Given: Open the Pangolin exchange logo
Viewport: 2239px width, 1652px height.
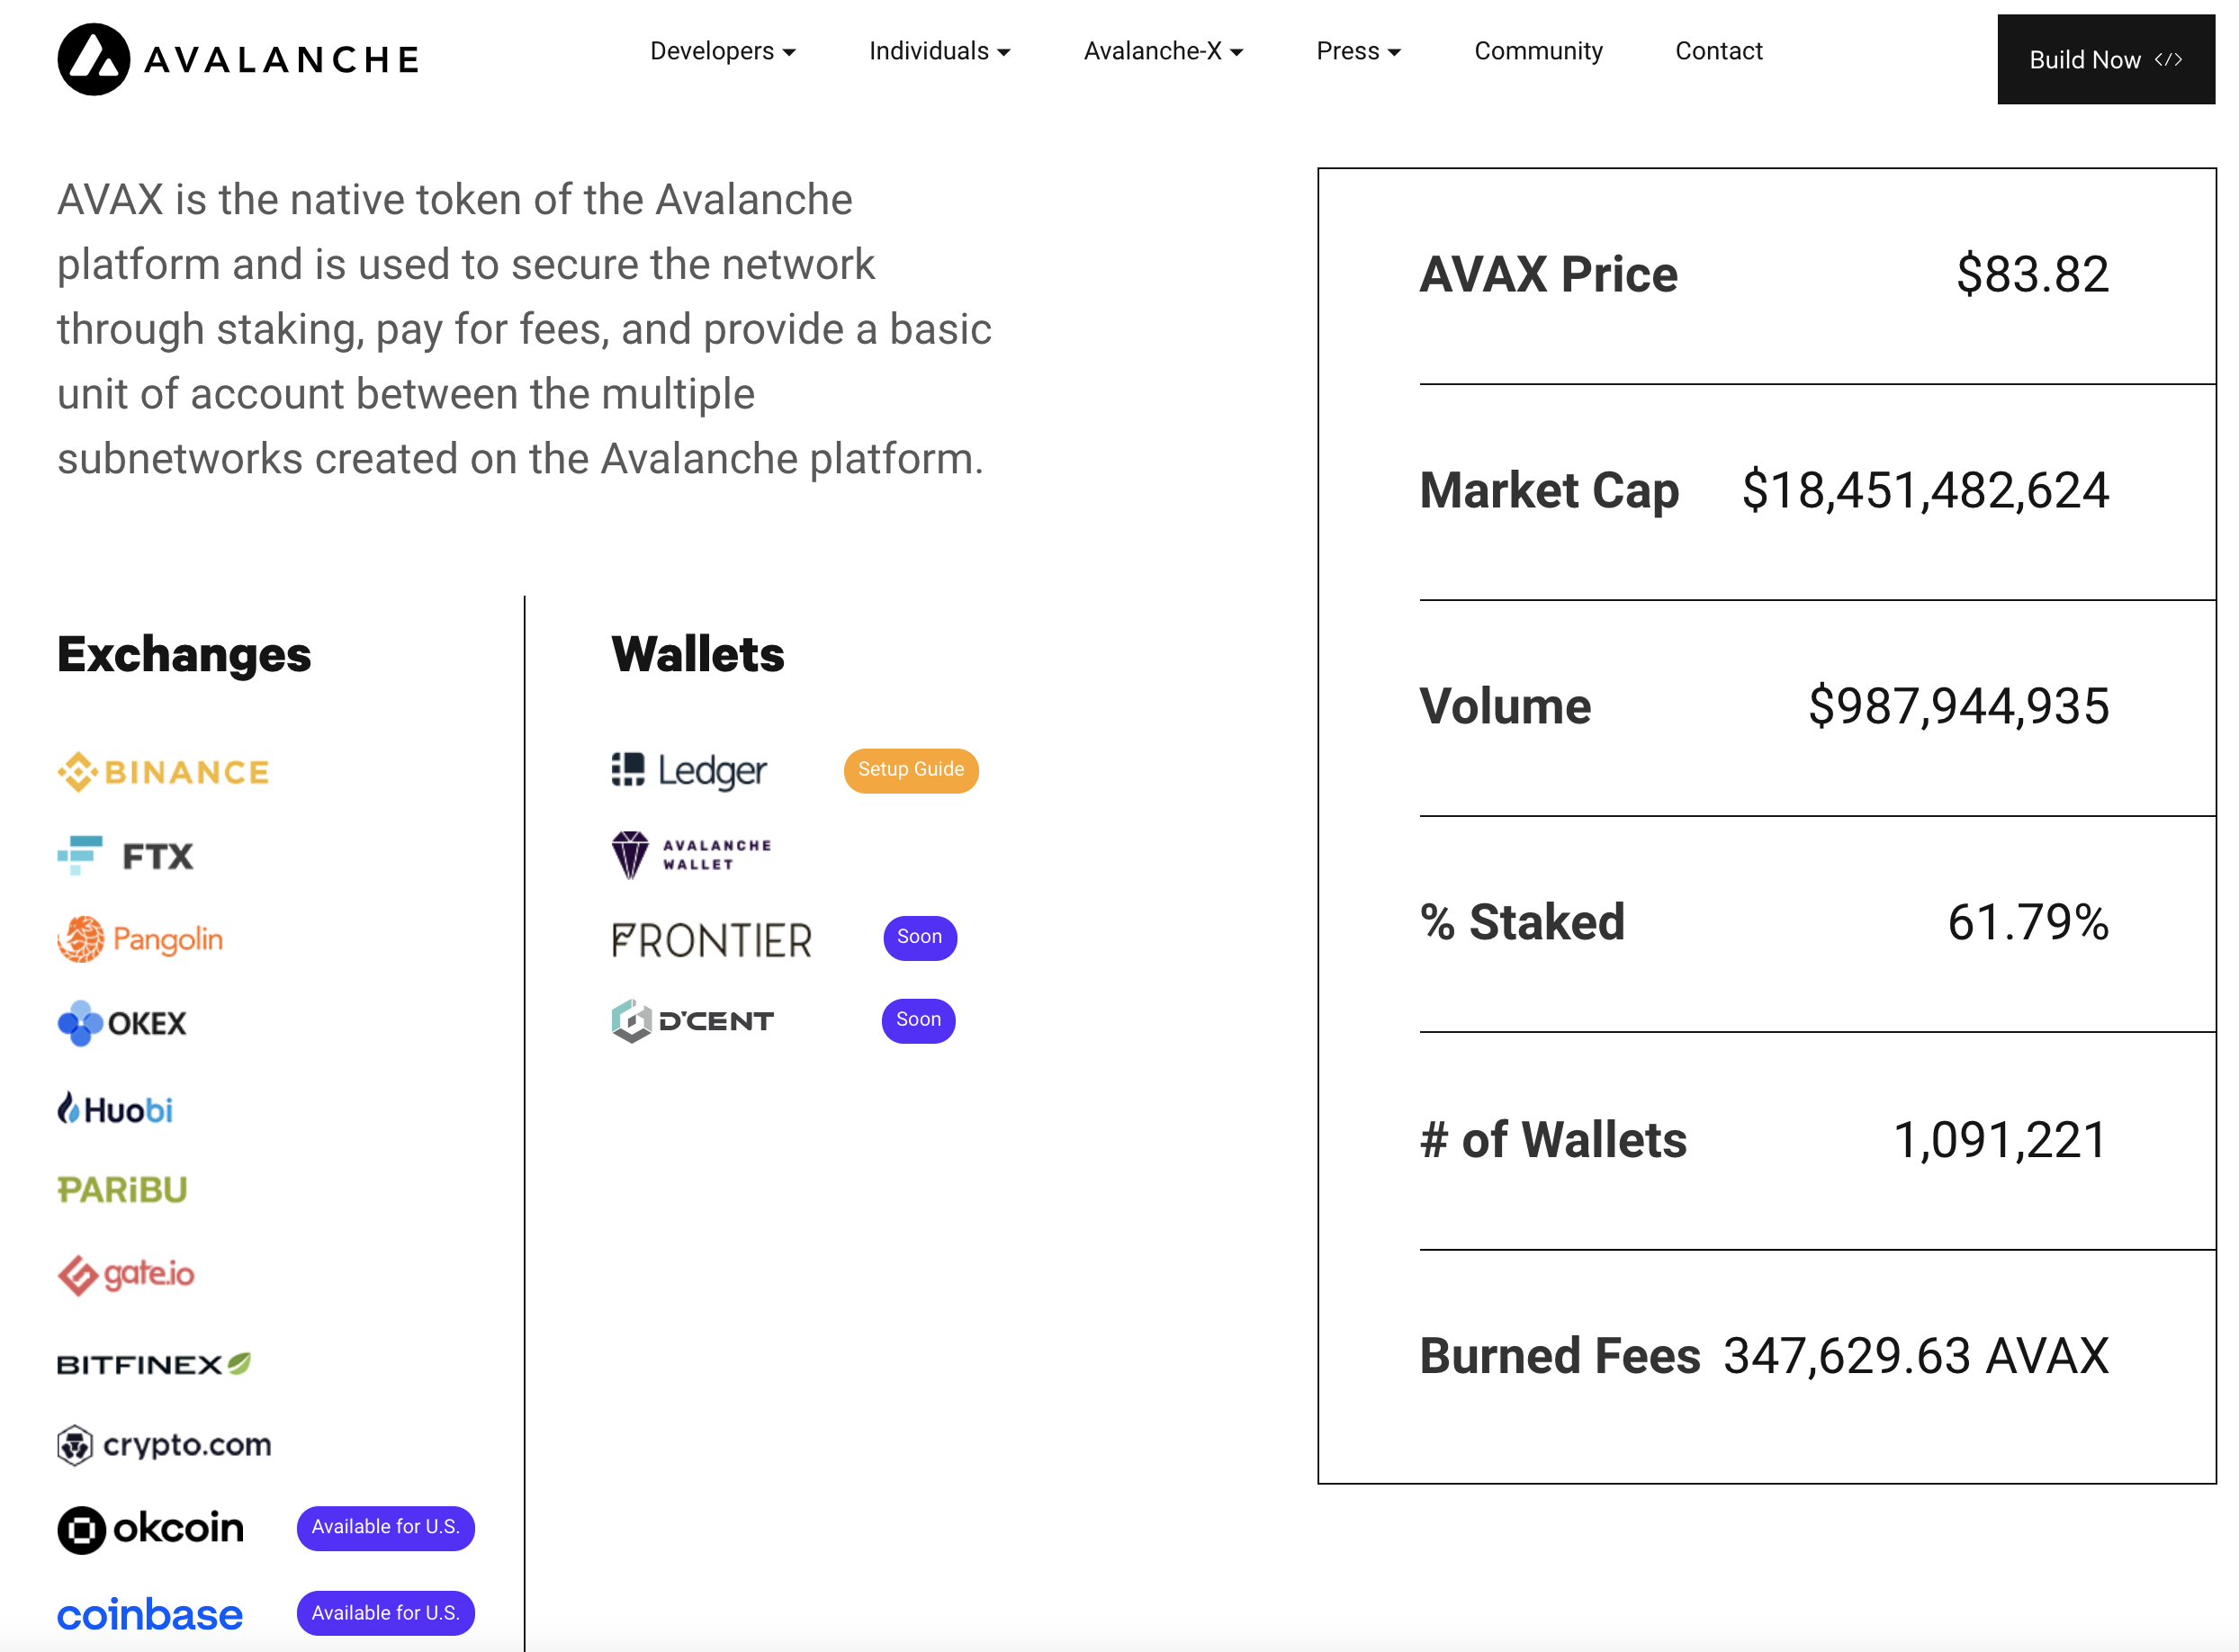Looking at the screenshot, I should tap(140, 940).
